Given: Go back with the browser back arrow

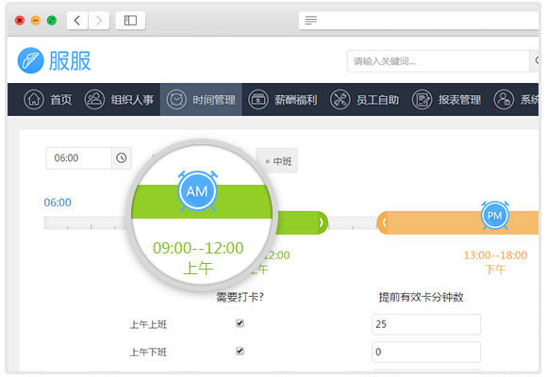Looking at the screenshot, I should click(77, 20).
